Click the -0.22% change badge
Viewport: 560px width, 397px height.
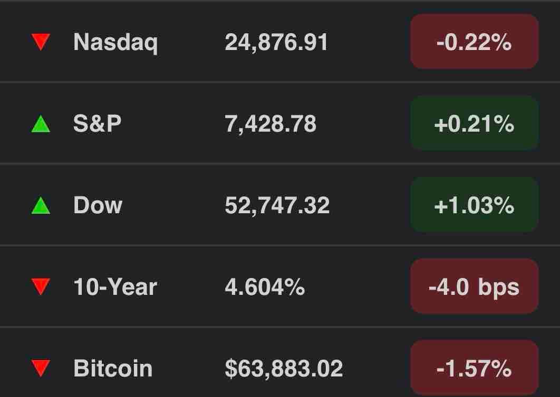474,42
